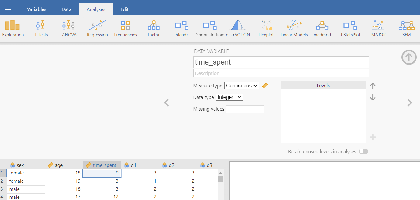420x200 pixels.
Task: Select the Frequencies analysis icon
Action: pyautogui.click(x=126, y=29)
